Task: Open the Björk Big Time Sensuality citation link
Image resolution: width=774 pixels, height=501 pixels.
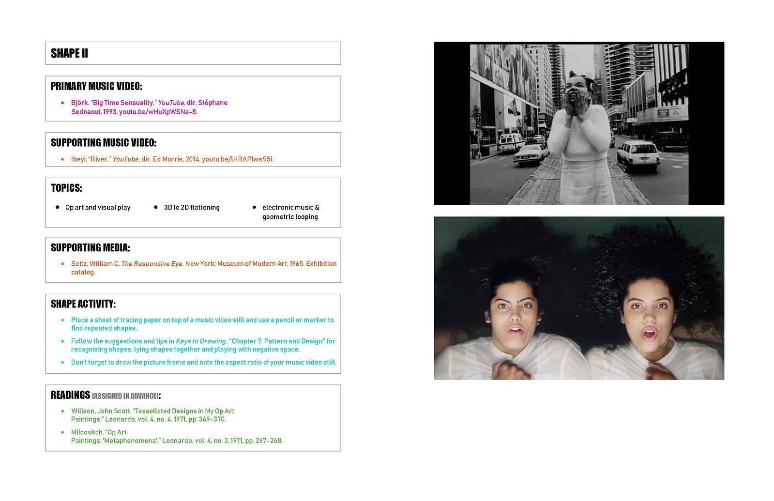Action: (x=149, y=107)
